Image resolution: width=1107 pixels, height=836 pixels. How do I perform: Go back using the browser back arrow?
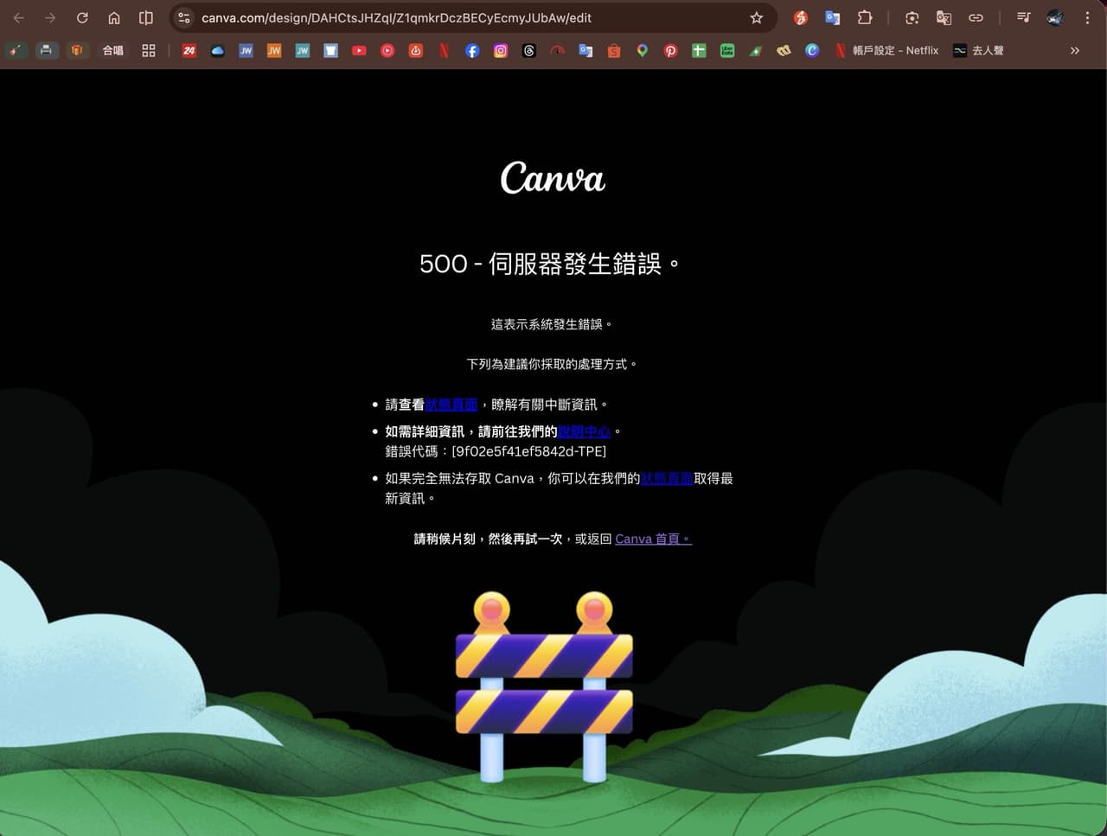(x=18, y=17)
